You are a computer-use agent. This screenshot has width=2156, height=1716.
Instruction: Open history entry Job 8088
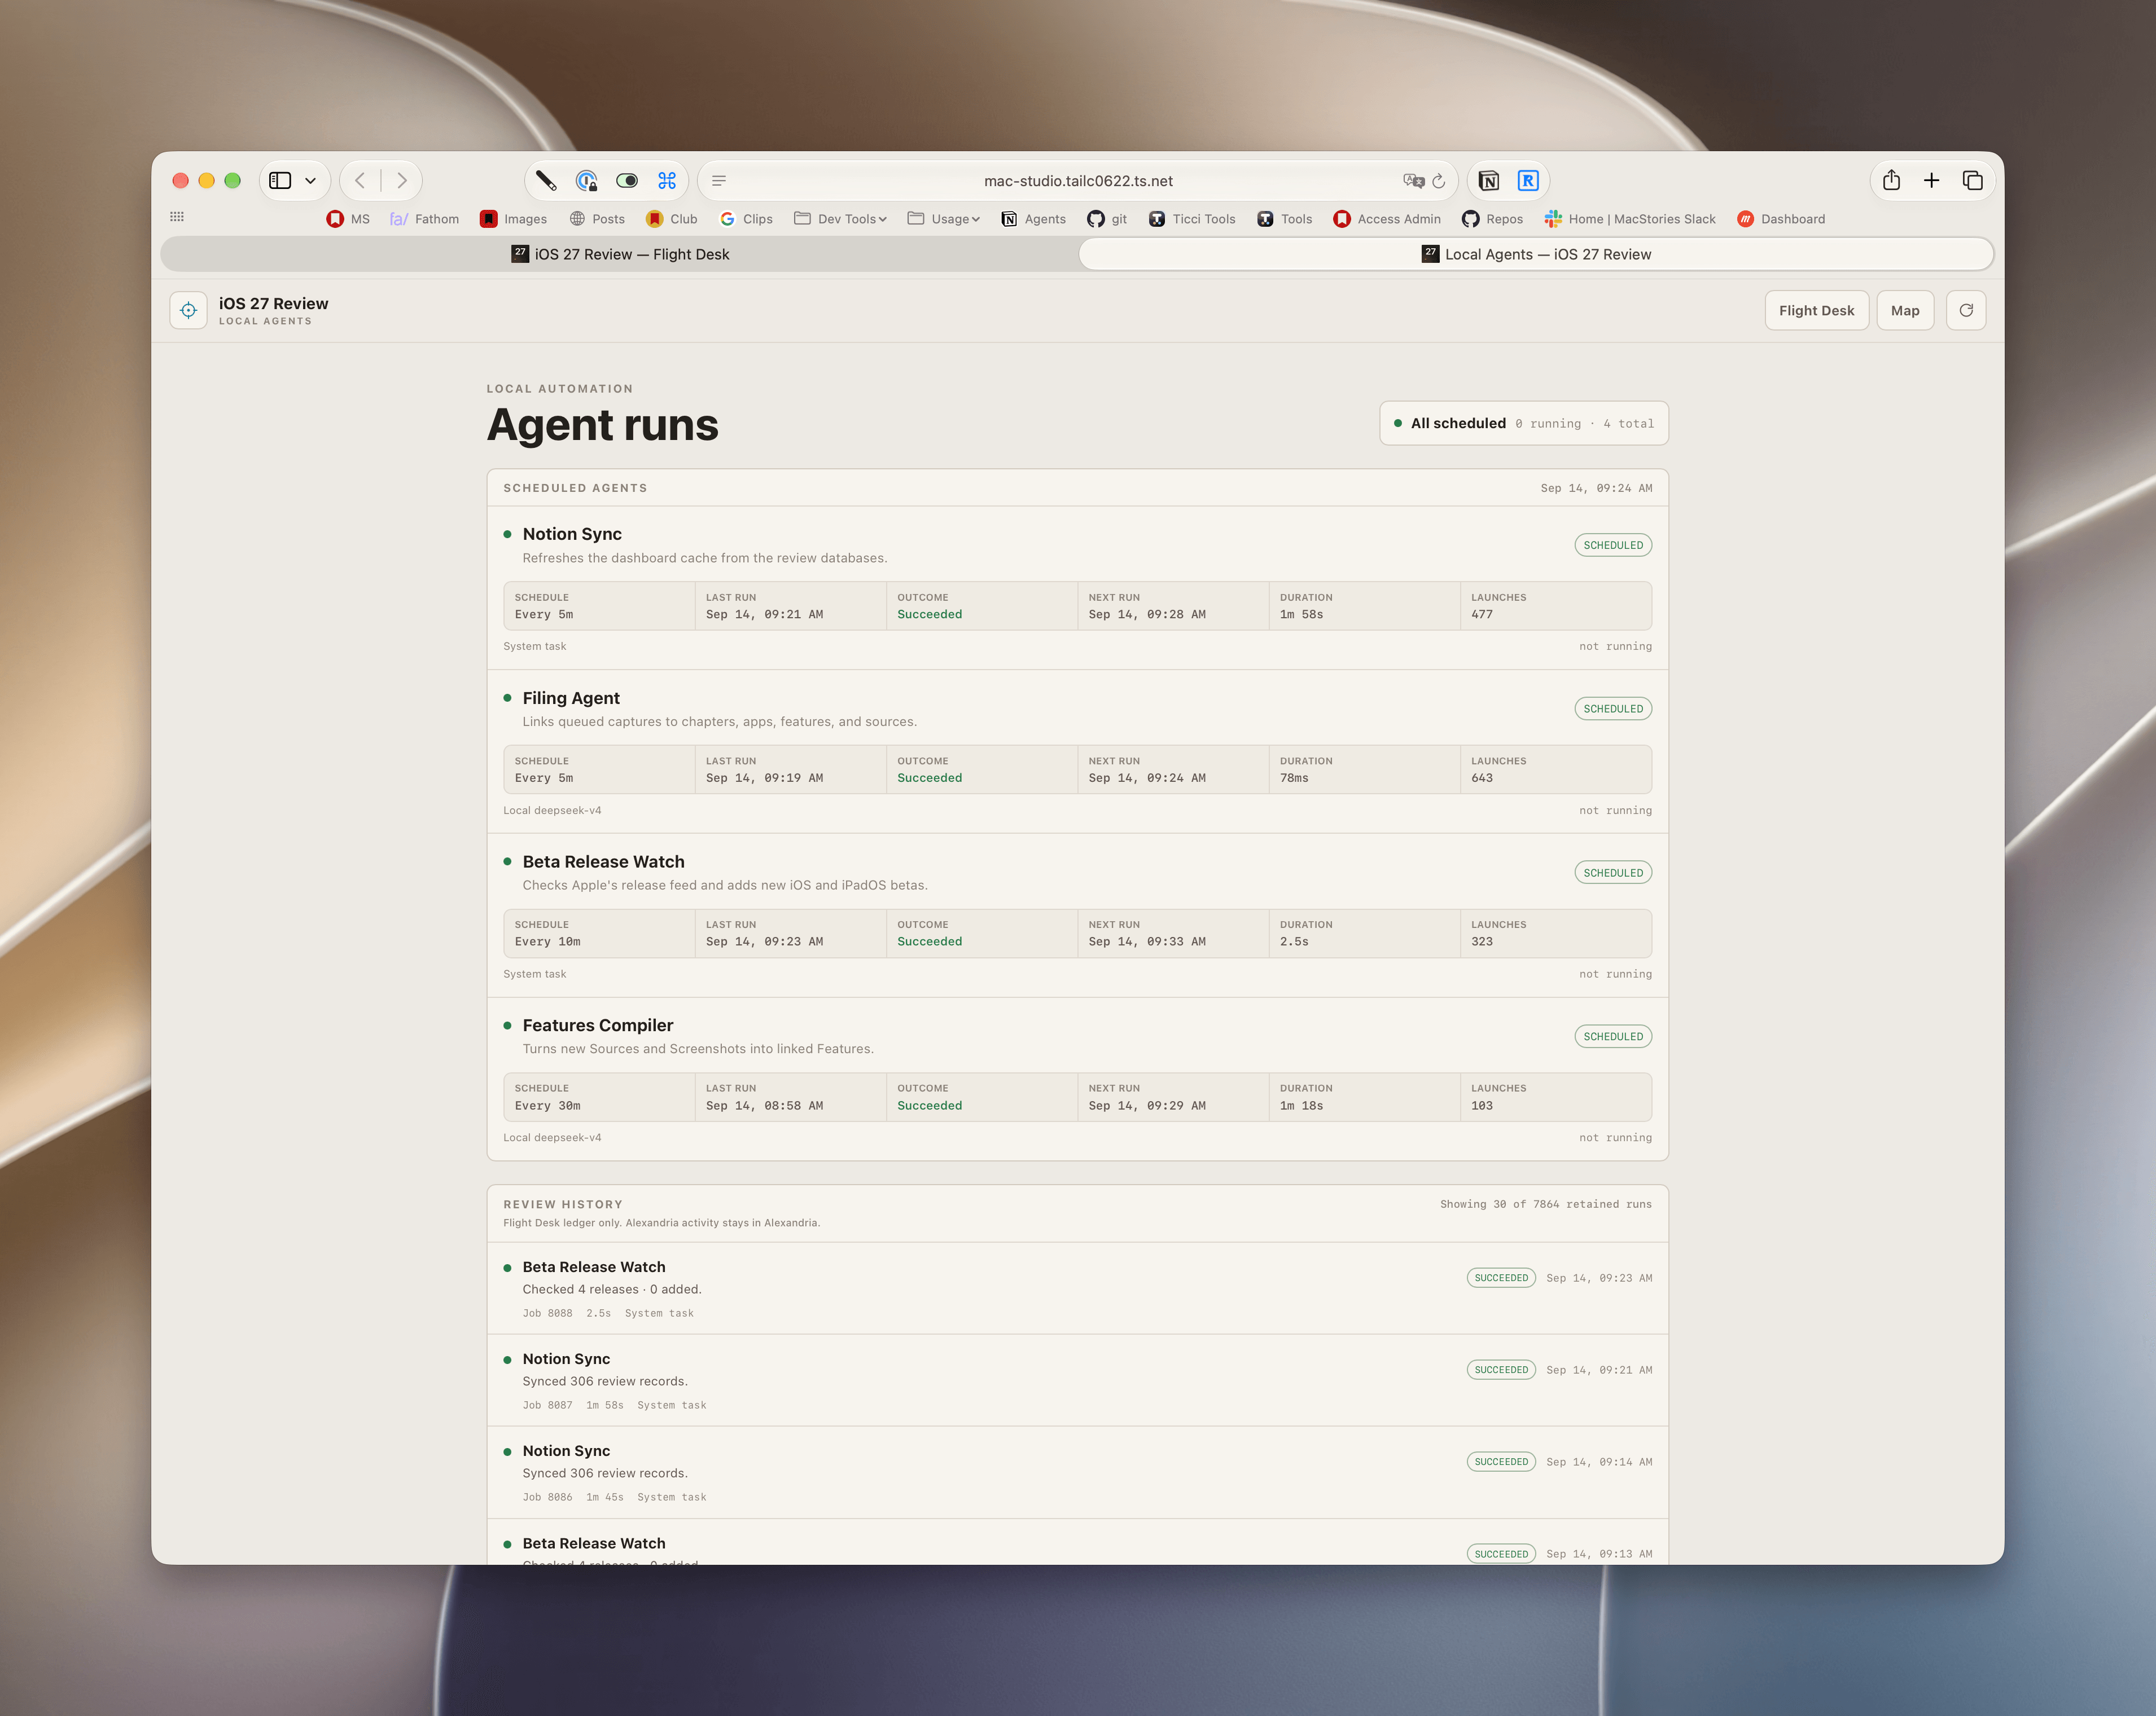[1077, 1288]
